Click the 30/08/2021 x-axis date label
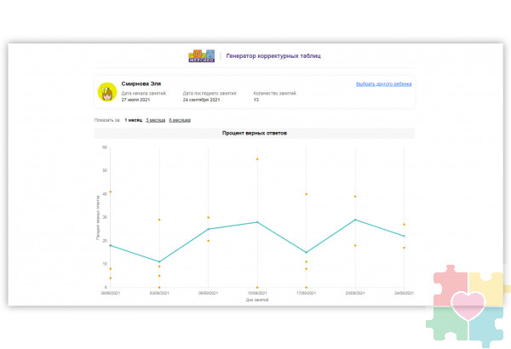Screen dimensions: 511x349 [110, 295]
